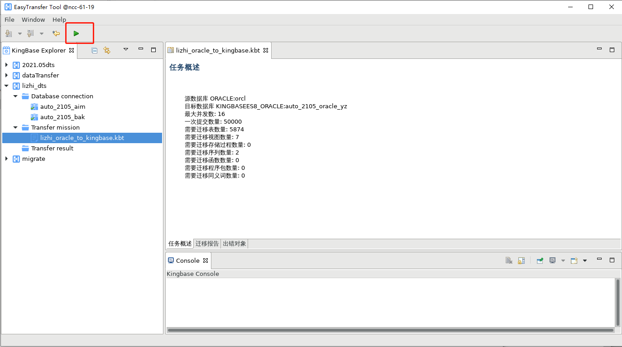
Task: Minimize the Console panel
Action: pyautogui.click(x=599, y=260)
